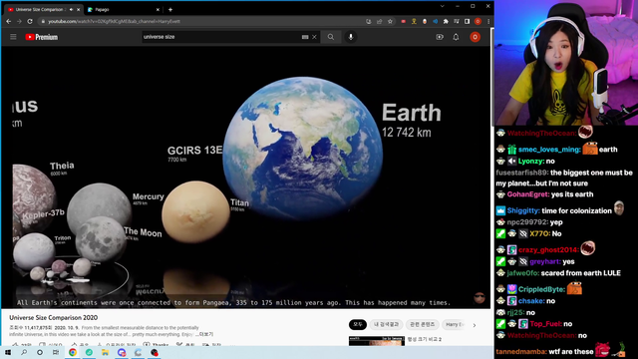The height and width of the screenshot is (359, 638).
Task: Open the YouTube hamburger guide menu
Action: point(13,37)
